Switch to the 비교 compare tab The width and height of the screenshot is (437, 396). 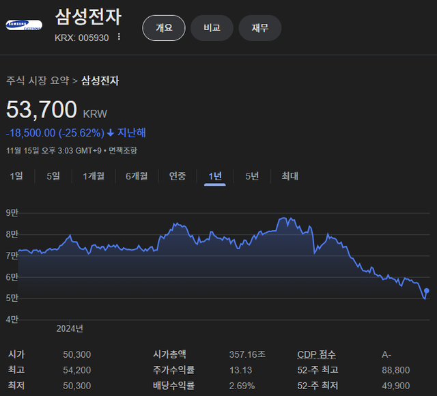tap(212, 28)
